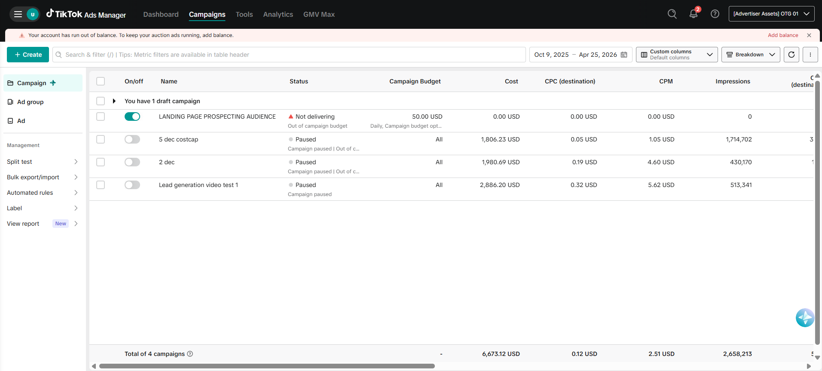
Task: Open the help question mark icon
Action: [x=715, y=14]
